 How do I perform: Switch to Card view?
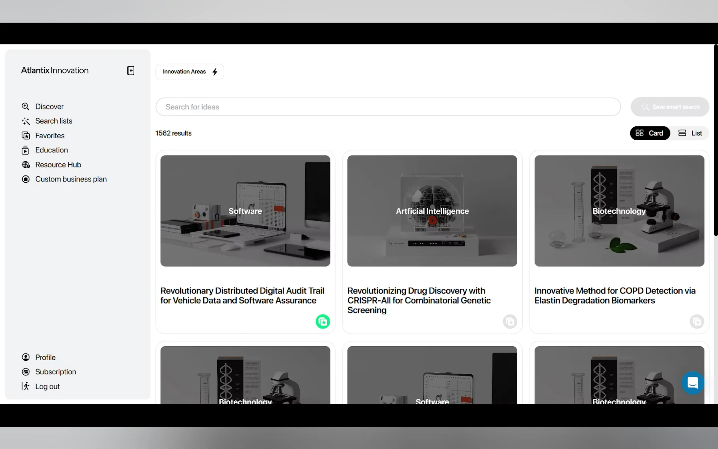tap(649, 133)
